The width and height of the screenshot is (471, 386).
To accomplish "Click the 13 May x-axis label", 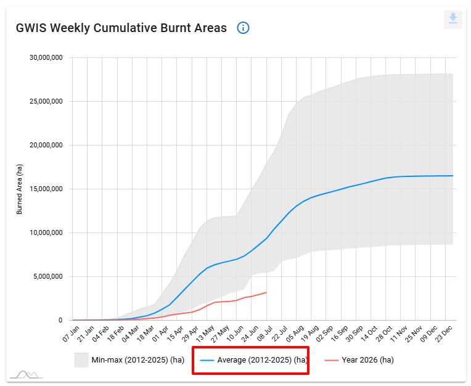I will pos(205,333).
